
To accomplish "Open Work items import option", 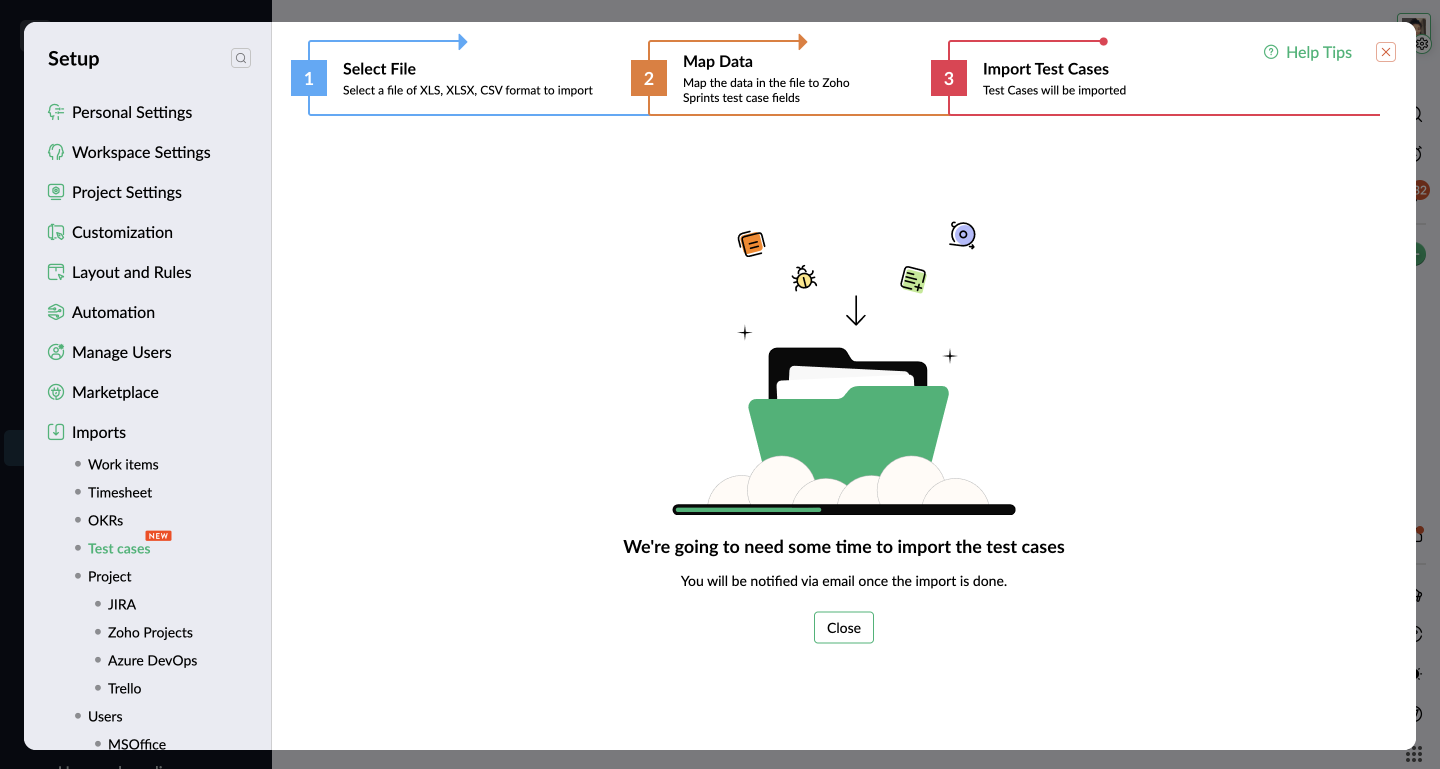I will 123,464.
